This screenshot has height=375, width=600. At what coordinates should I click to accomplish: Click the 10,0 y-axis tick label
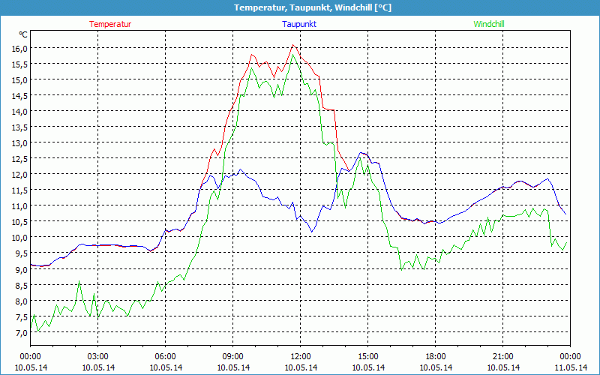pos(18,238)
